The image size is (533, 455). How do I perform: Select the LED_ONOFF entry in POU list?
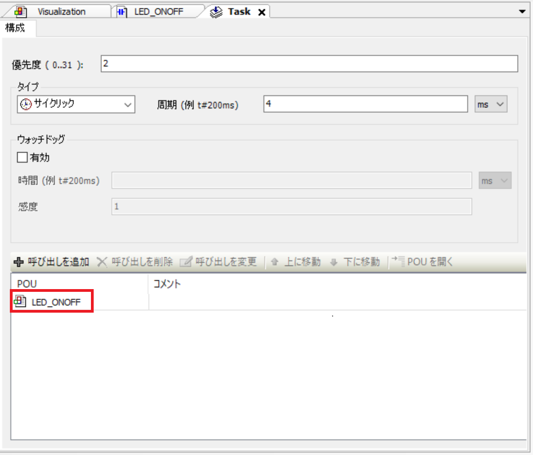[56, 302]
